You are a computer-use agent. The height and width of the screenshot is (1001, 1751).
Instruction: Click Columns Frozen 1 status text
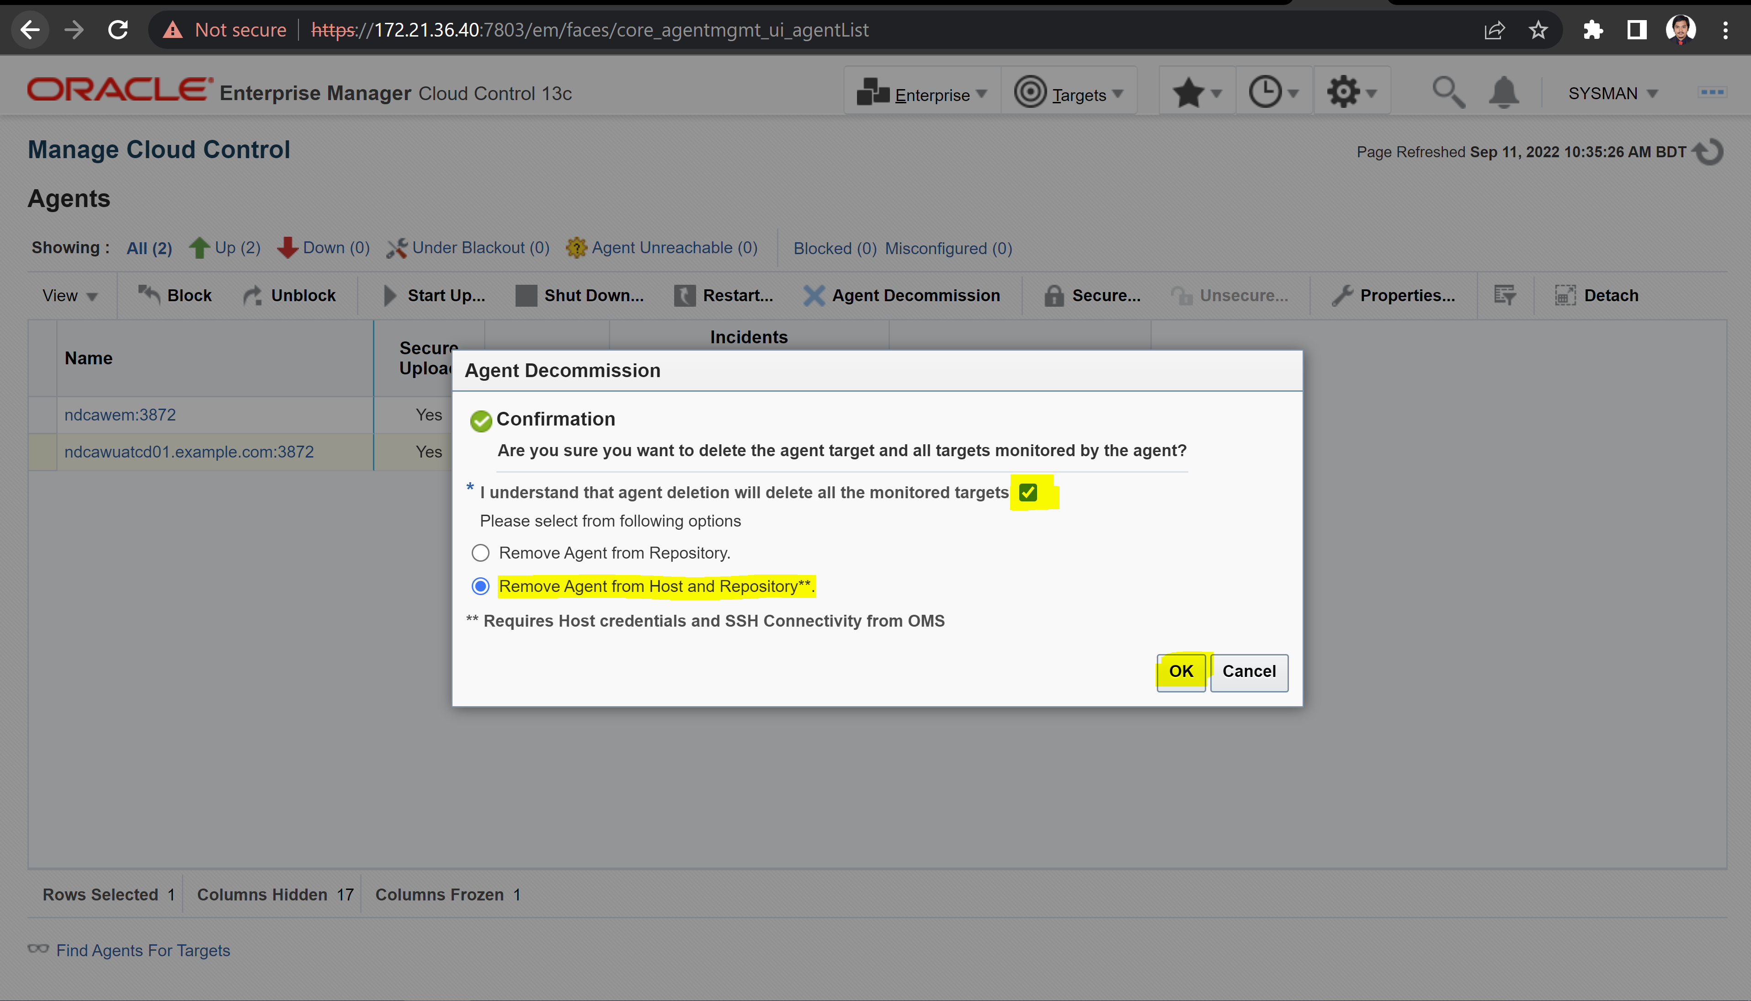[447, 895]
